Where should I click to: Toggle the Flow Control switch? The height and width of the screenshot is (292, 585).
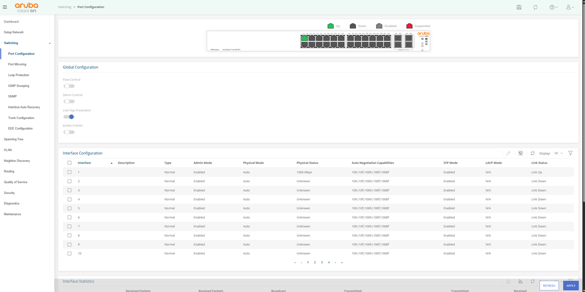[x=69, y=86]
